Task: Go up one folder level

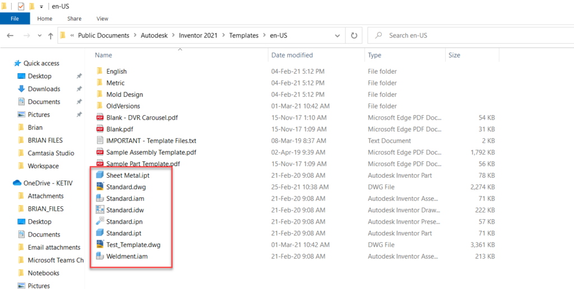Action: point(50,35)
